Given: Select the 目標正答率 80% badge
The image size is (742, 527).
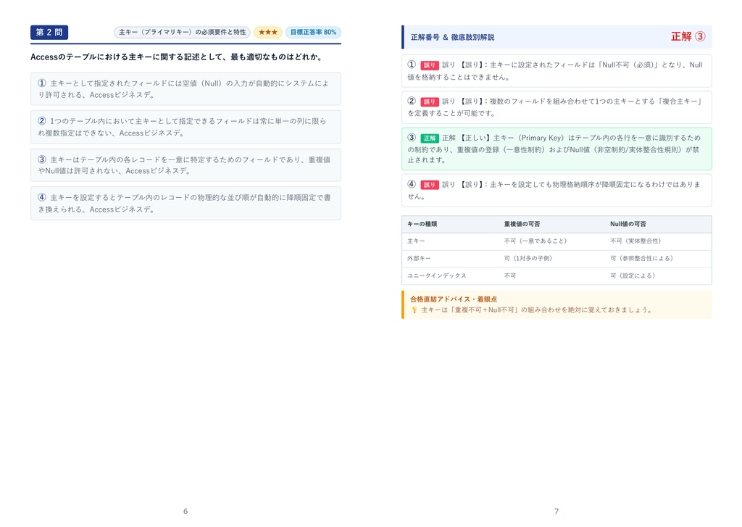Looking at the screenshot, I should [x=313, y=32].
